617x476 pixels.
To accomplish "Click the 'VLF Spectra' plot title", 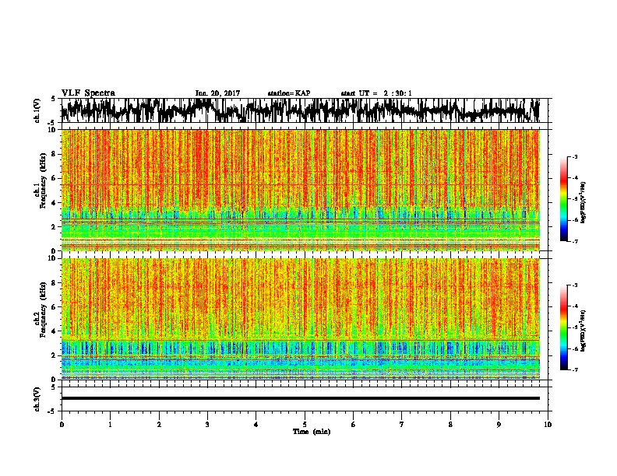I will coord(88,93).
